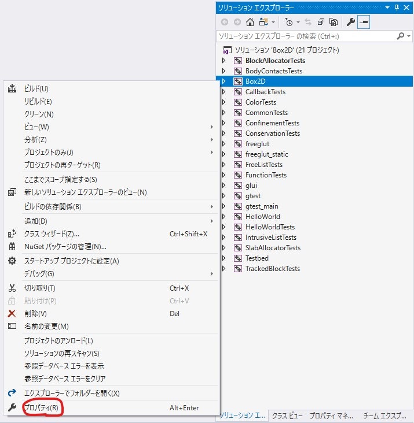414x423 pixels.
Task: Click the TrackedBlockTests project icon
Action: (238, 269)
